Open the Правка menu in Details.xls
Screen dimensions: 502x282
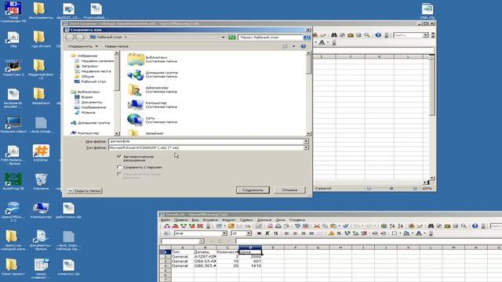click(181, 220)
